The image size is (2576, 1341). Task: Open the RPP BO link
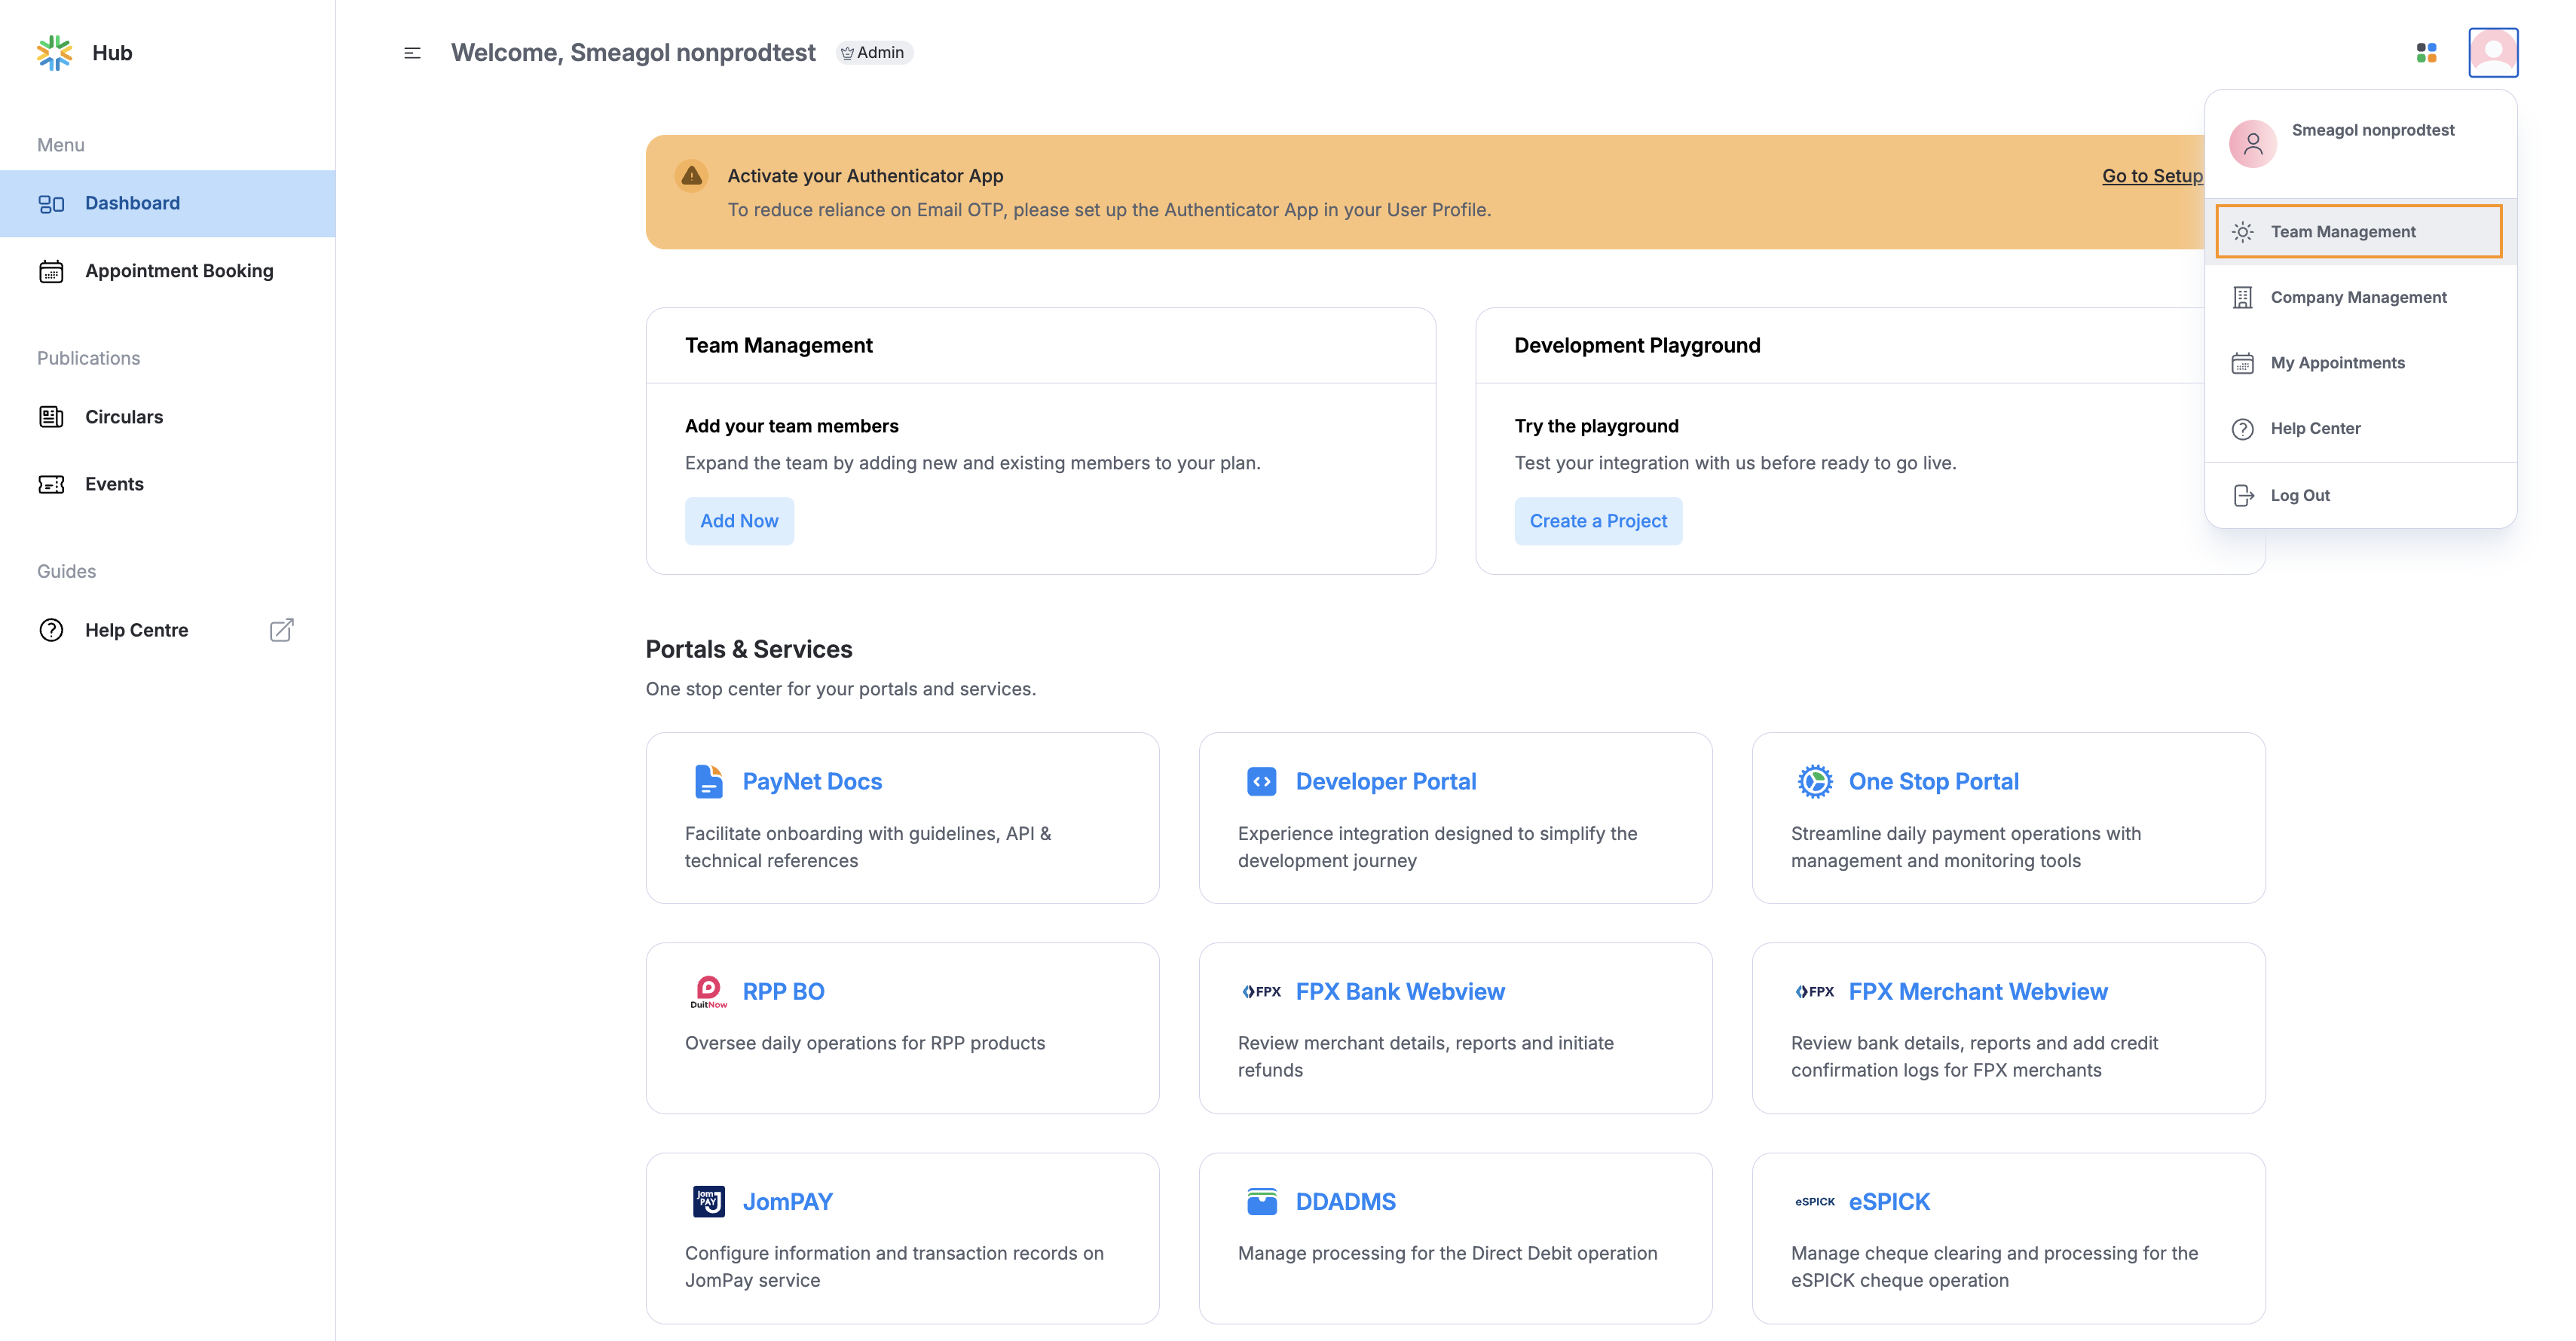(784, 991)
